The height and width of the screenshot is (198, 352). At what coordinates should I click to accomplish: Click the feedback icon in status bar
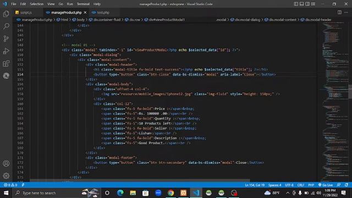339,185
